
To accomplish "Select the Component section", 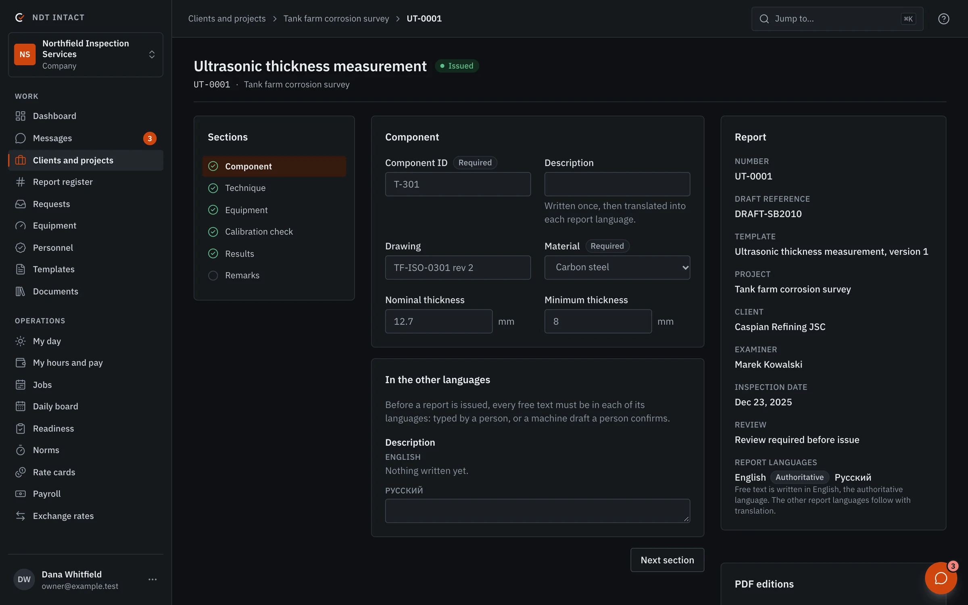I will point(274,166).
